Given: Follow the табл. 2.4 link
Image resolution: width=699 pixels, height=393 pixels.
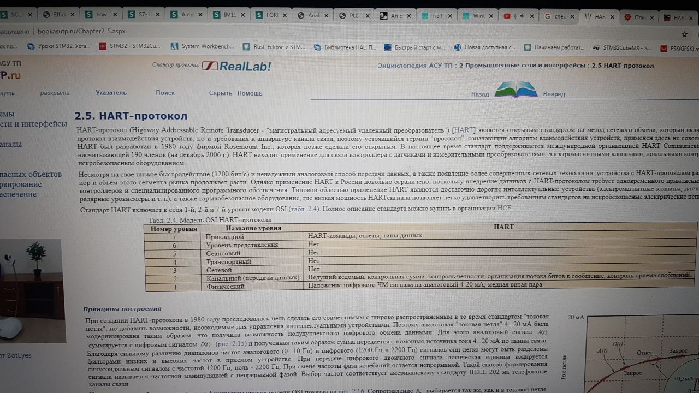Looking at the screenshot, I should pos(306,209).
